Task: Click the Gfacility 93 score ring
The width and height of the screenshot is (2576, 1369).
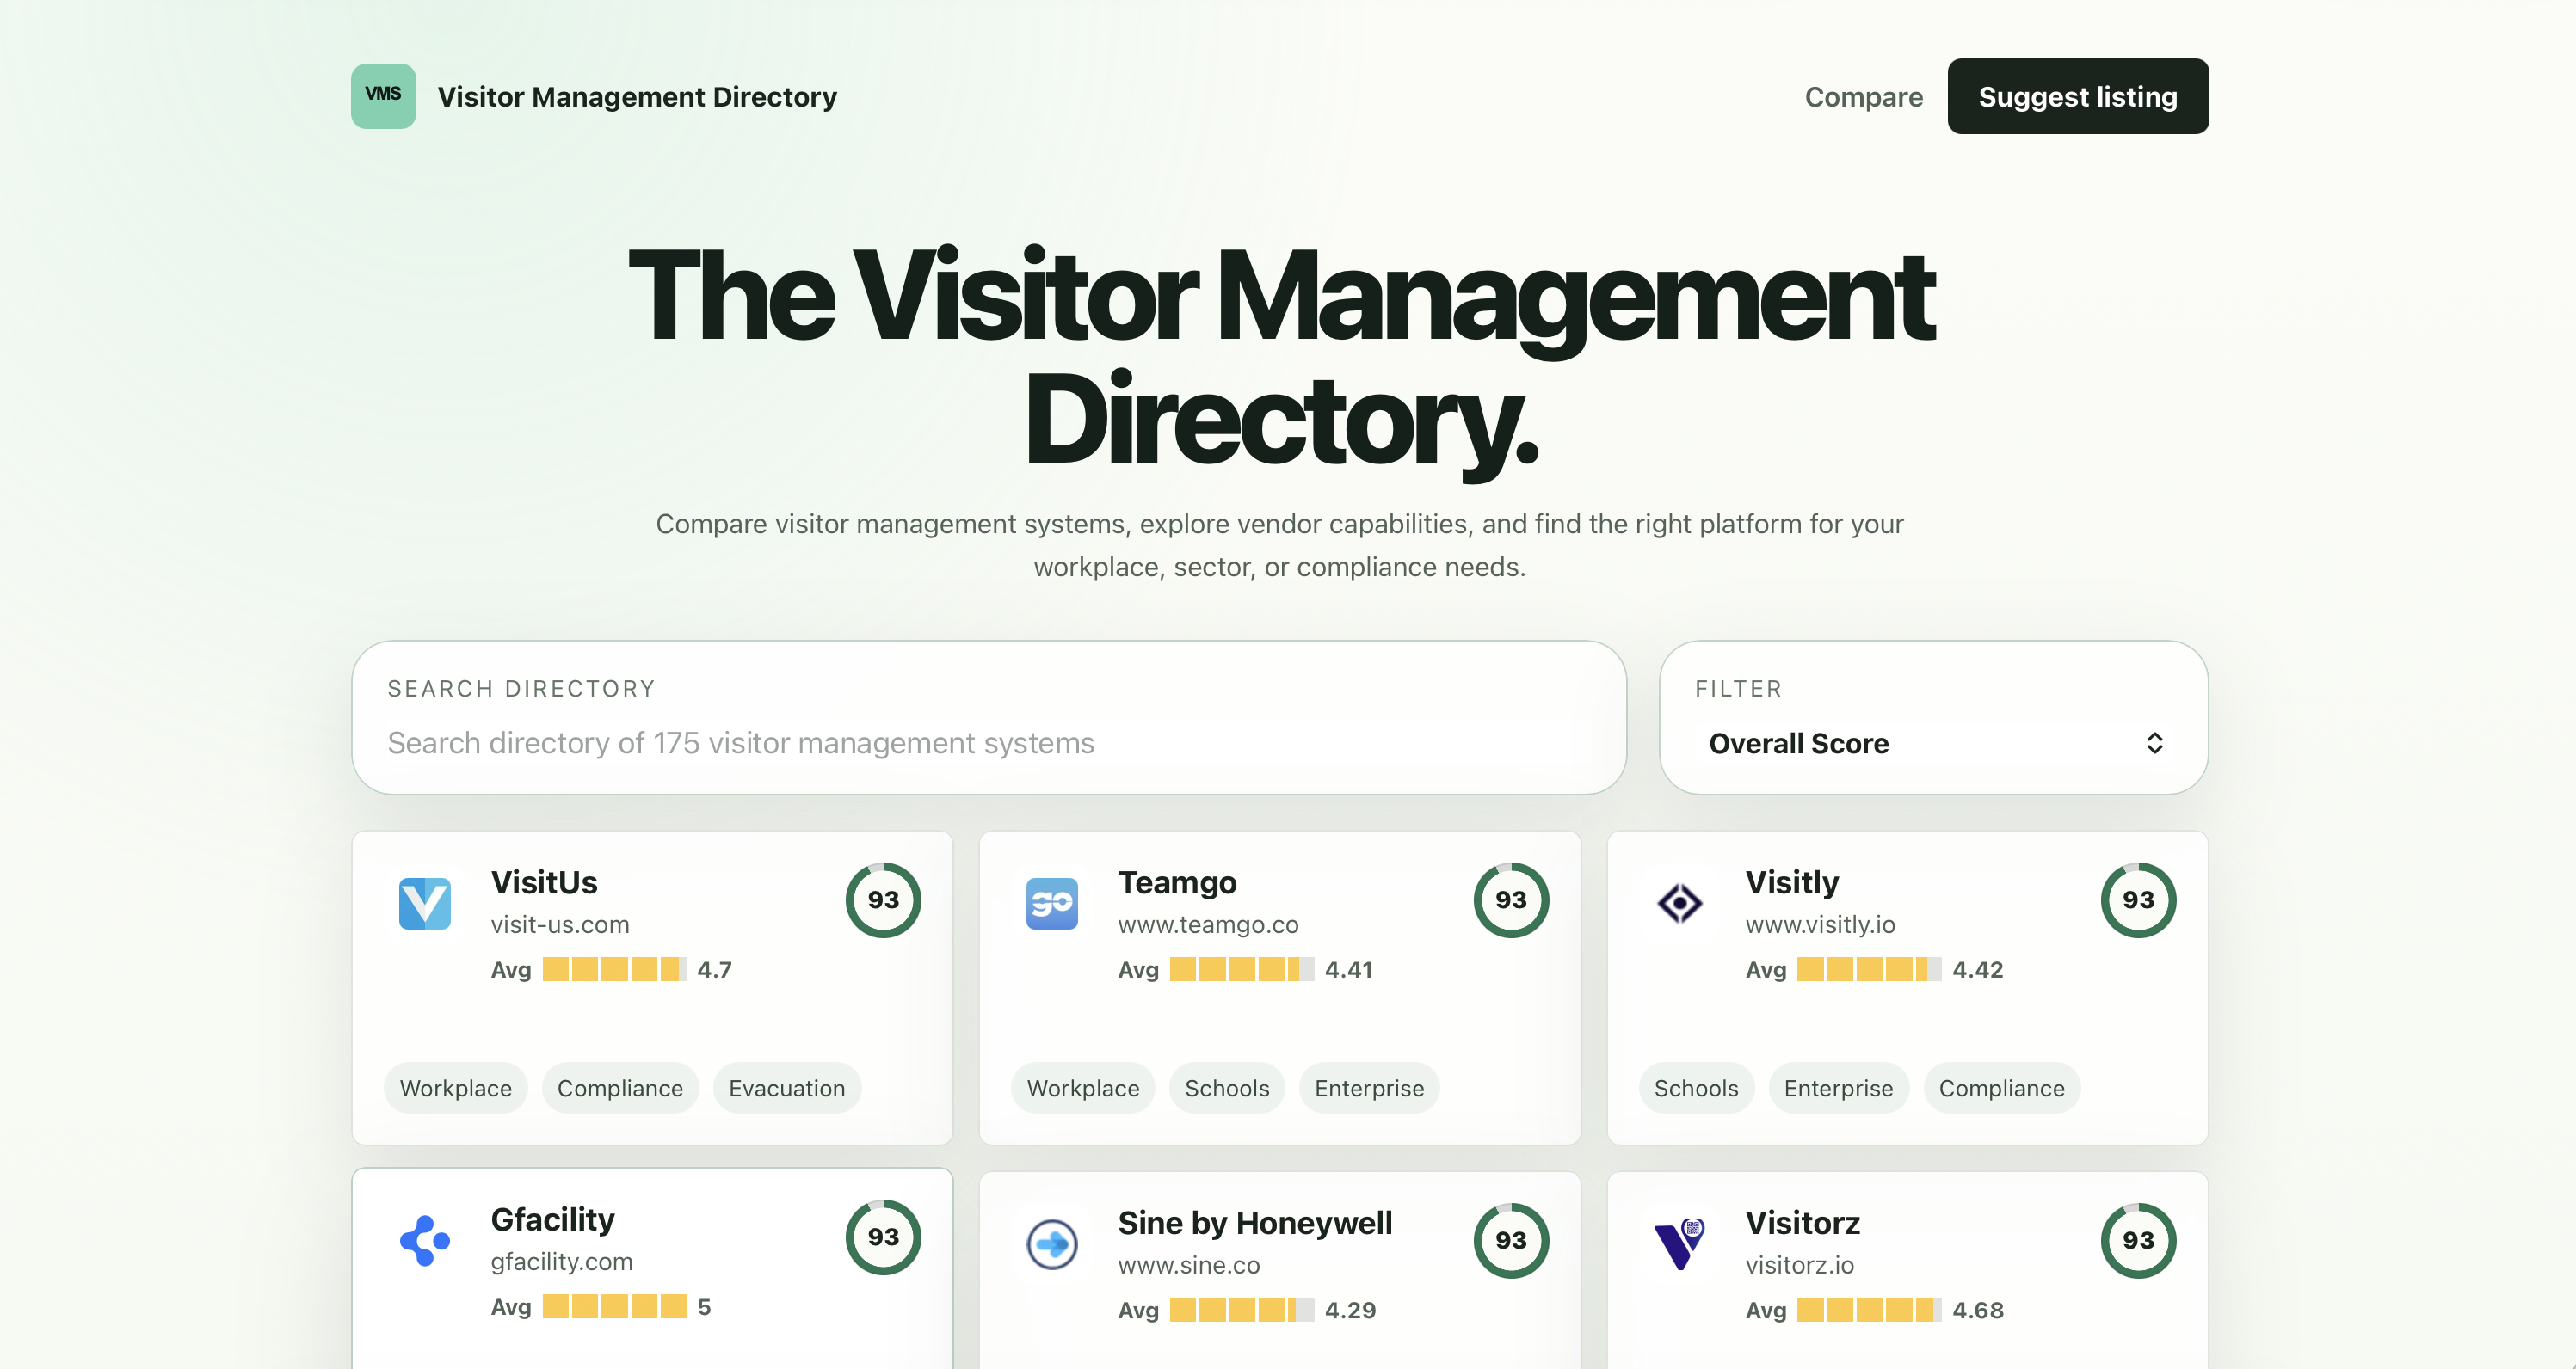Action: click(883, 1236)
